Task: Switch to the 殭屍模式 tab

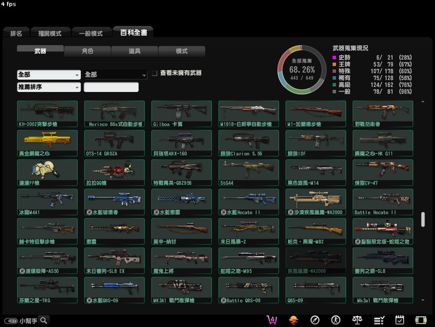Action: click(x=50, y=33)
